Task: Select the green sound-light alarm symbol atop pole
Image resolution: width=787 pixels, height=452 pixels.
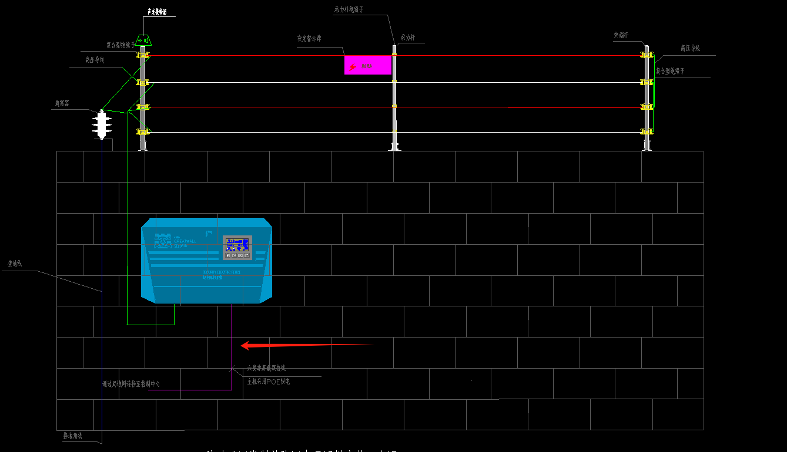Action: tap(143, 40)
